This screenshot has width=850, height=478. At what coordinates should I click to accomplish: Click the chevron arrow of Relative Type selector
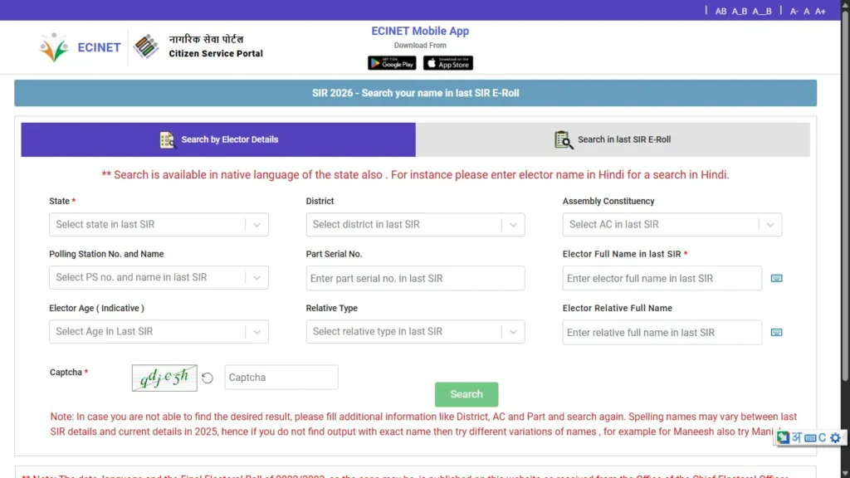coord(513,332)
